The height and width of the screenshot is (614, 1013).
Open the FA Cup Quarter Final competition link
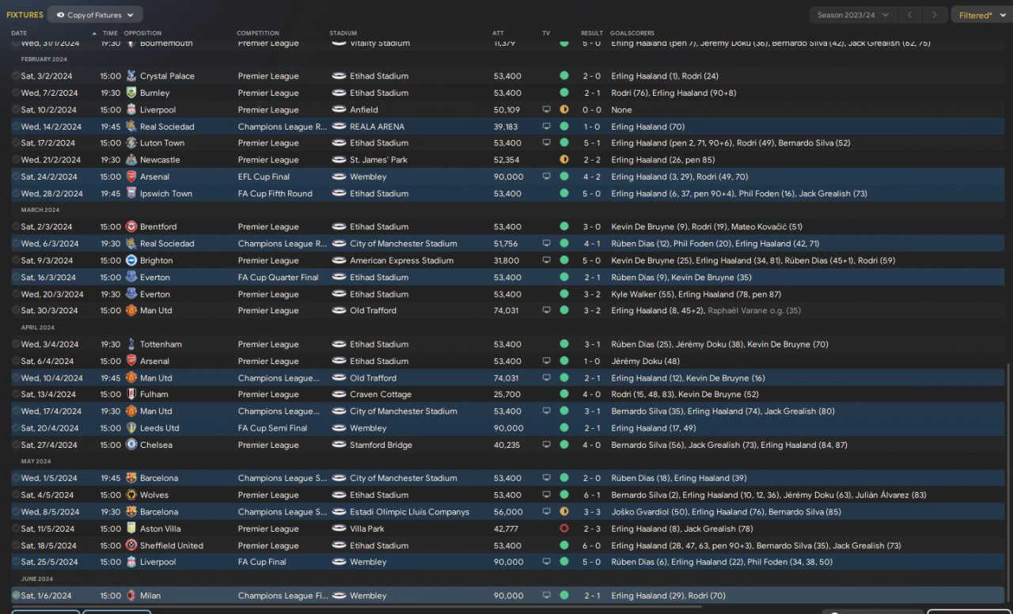[x=279, y=277]
